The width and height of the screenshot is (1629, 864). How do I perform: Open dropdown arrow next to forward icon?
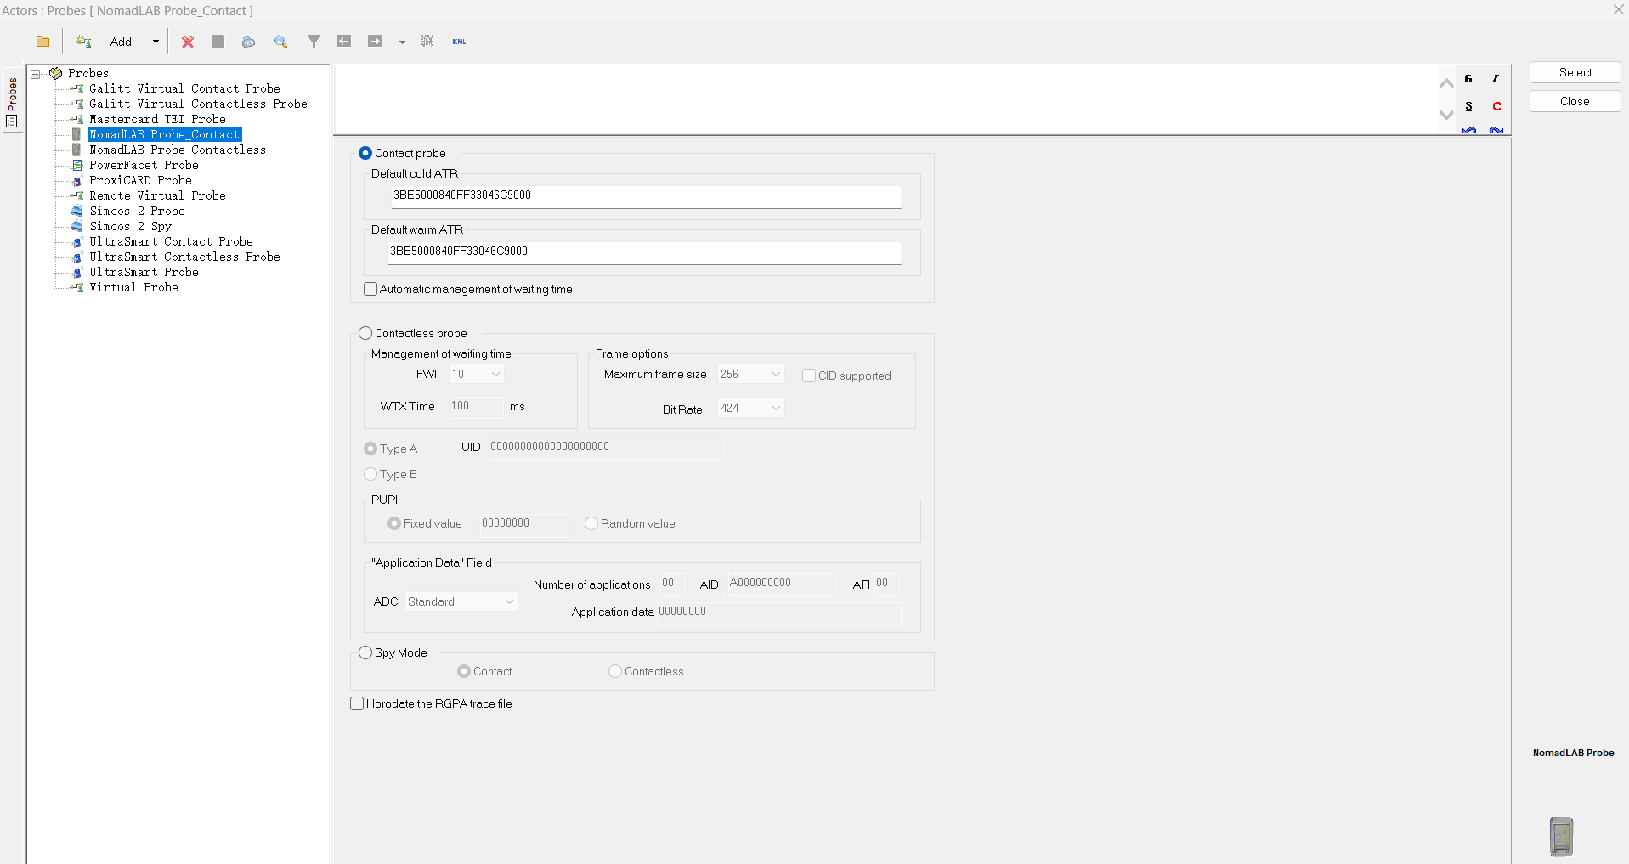click(x=402, y=42)
